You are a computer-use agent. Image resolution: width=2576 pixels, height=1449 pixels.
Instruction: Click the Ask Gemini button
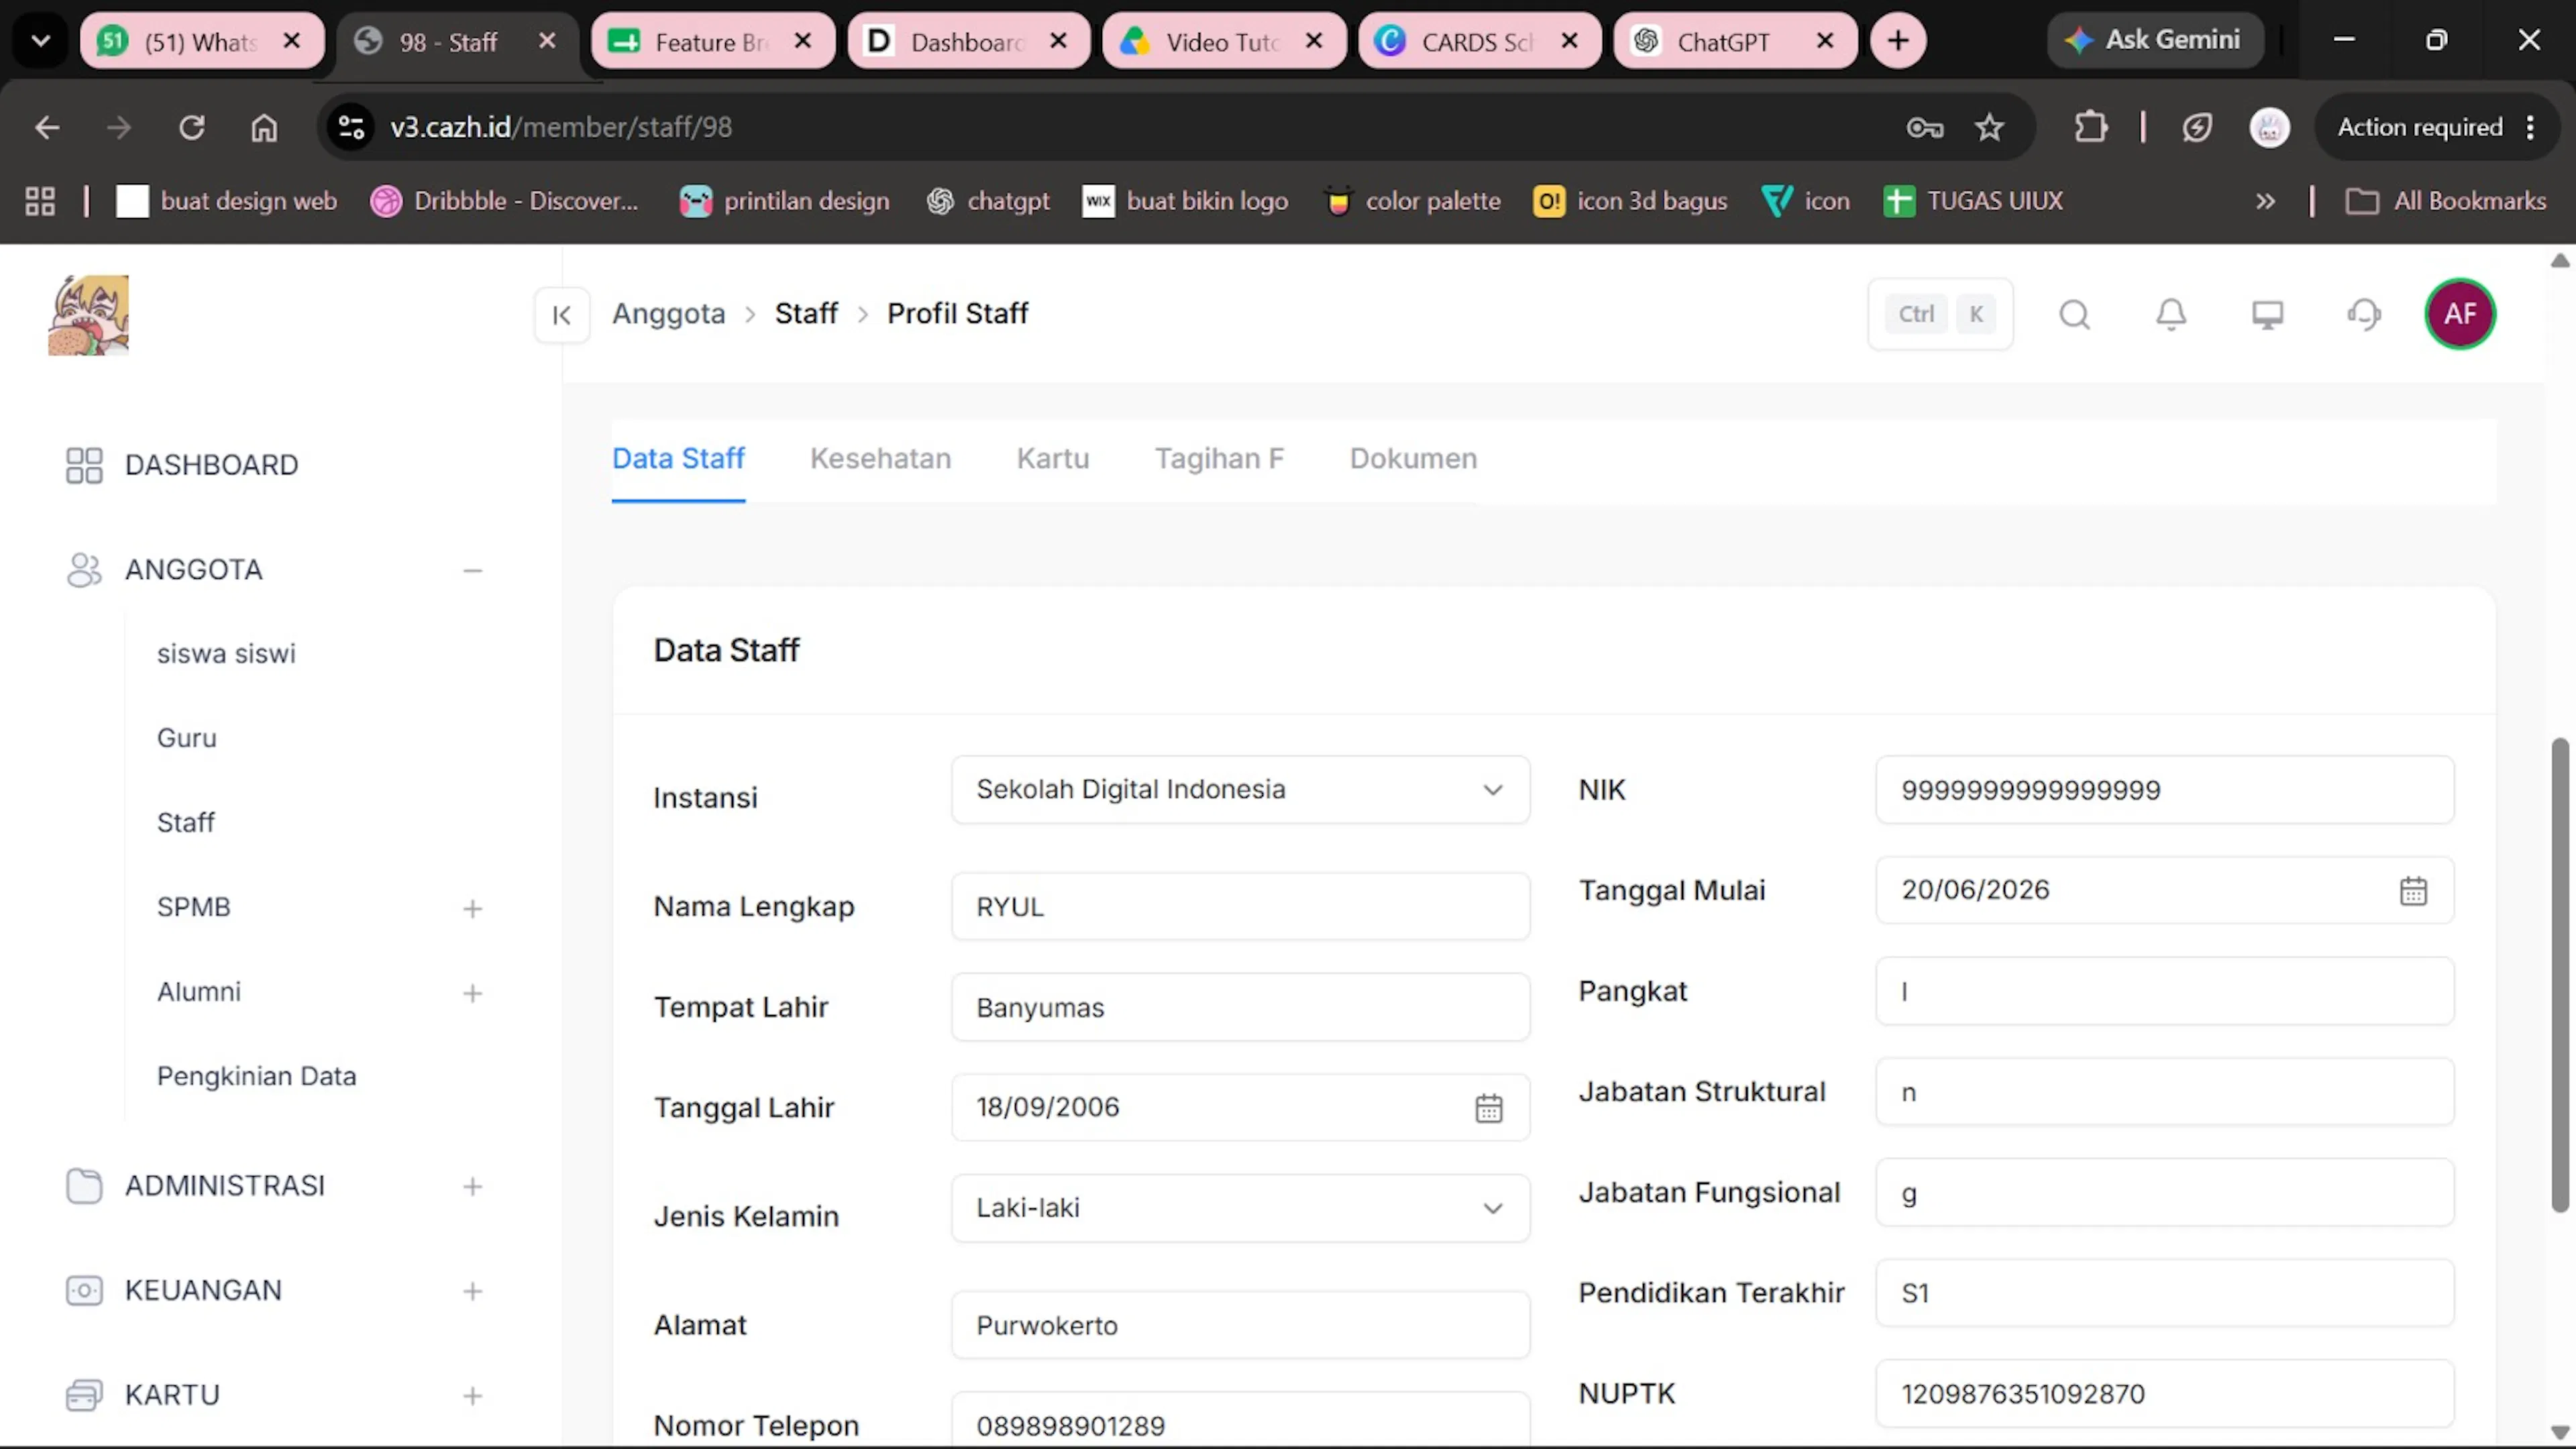click(2155, 41)
